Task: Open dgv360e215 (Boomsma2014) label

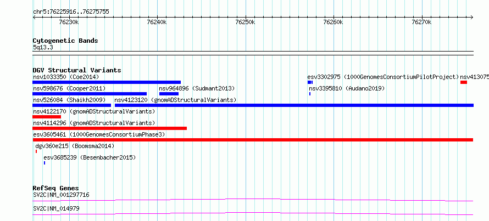Action: pyautogui.click(x=75, y=146)
